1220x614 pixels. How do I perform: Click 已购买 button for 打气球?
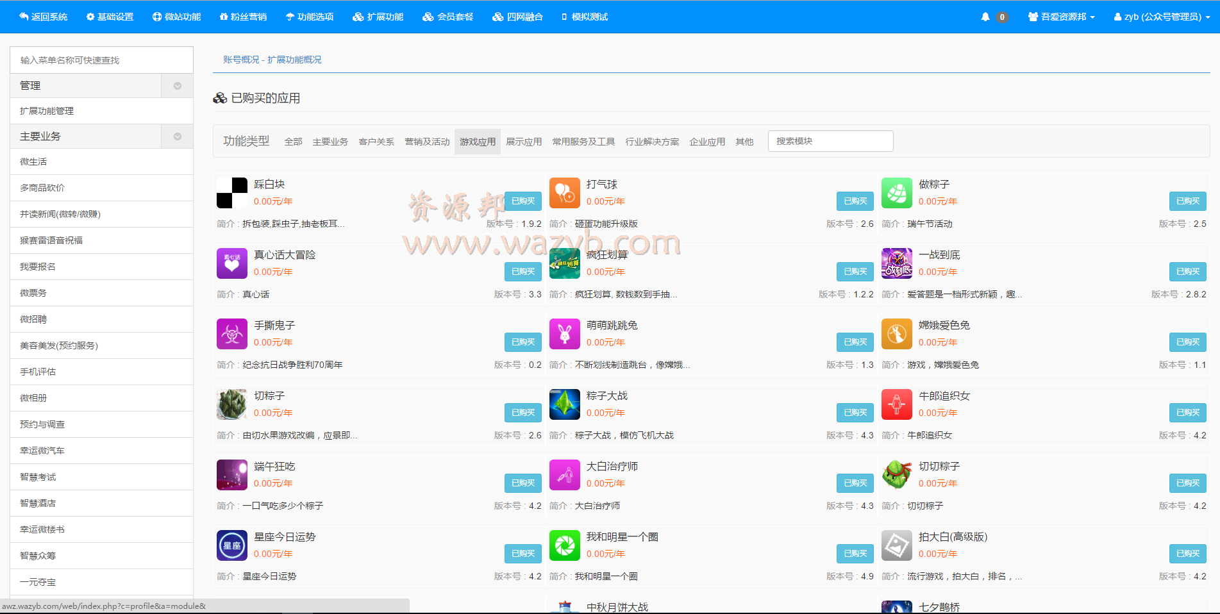pyautogui.click(x=855, y=201)
